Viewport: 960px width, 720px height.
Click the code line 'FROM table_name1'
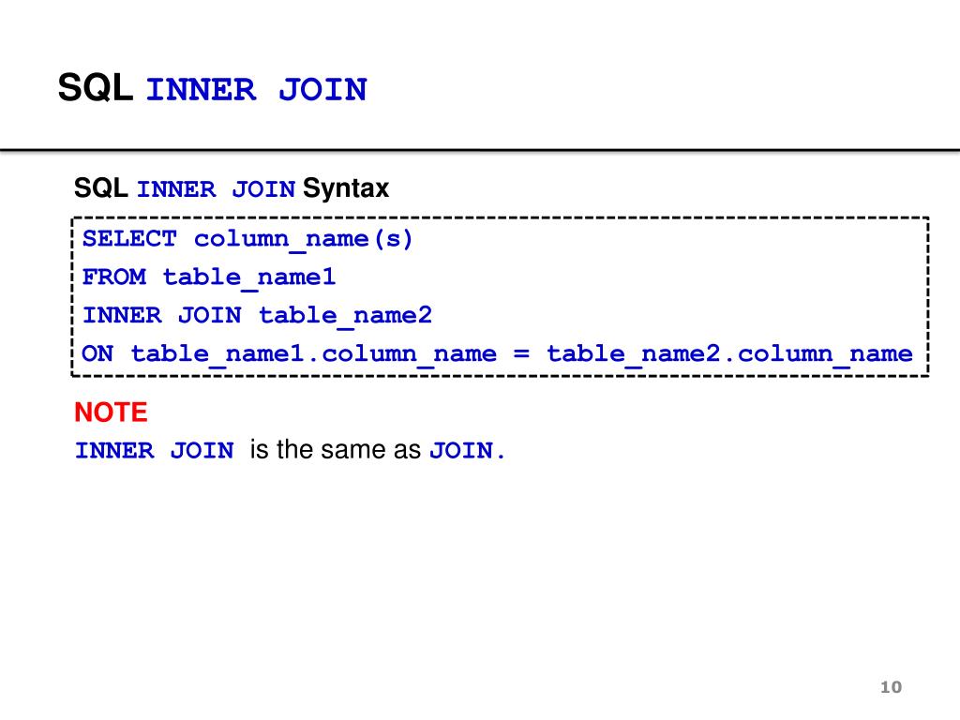209,277
